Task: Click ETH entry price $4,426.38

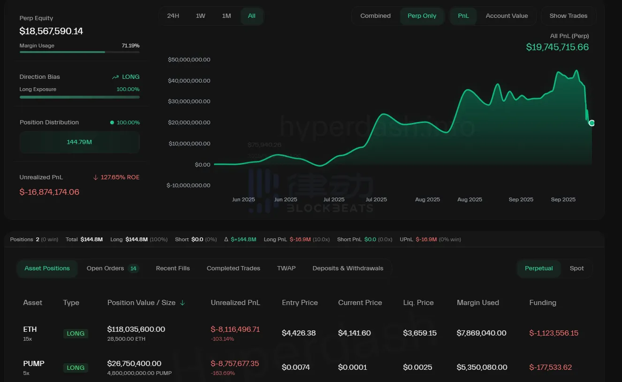Action: [x=299, y=333]
